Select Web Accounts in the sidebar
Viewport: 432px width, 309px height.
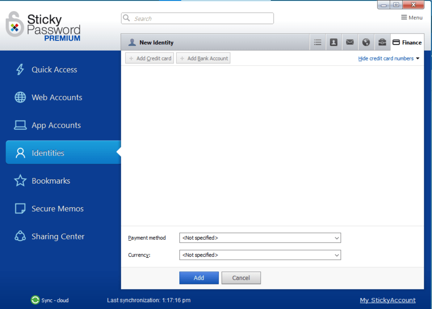coord(57,97)
